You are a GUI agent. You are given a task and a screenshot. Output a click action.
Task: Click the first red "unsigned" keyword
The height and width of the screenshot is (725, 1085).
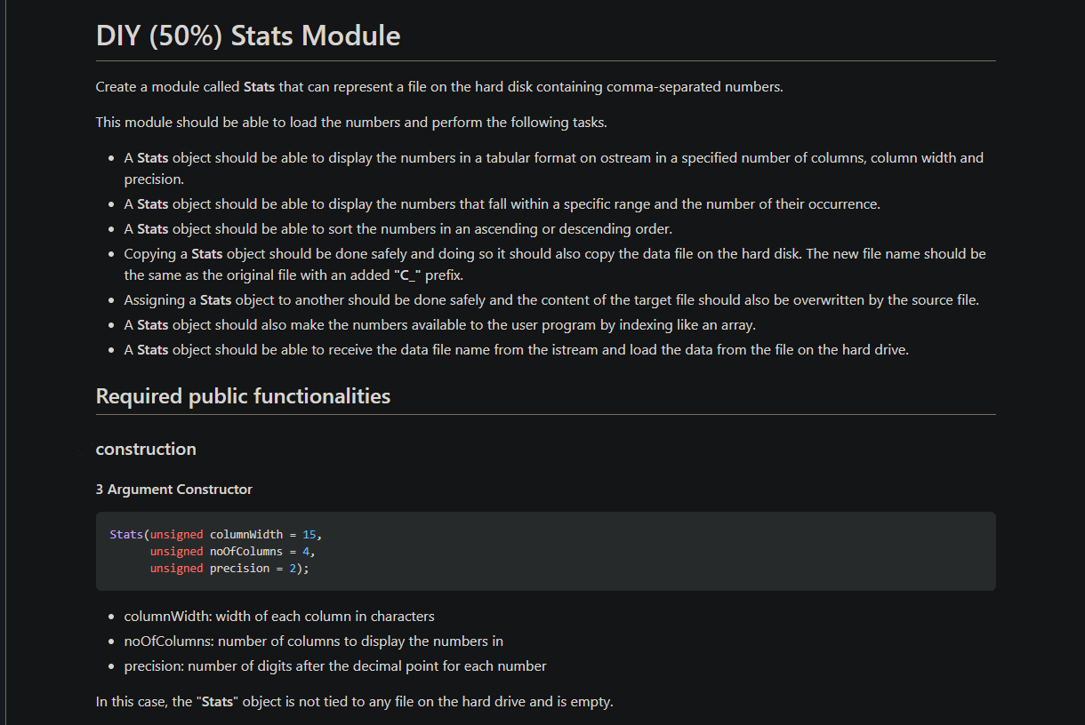pyautogui.click(x=176, y=535)
